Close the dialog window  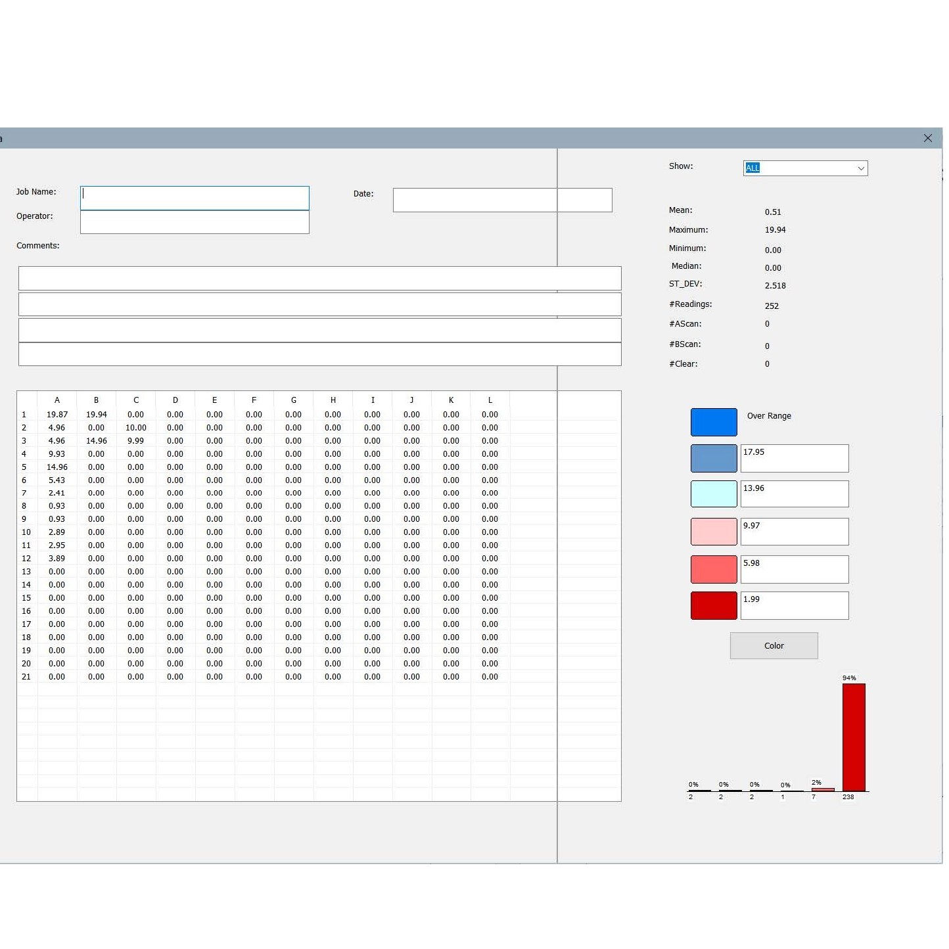tap(927, 138)
